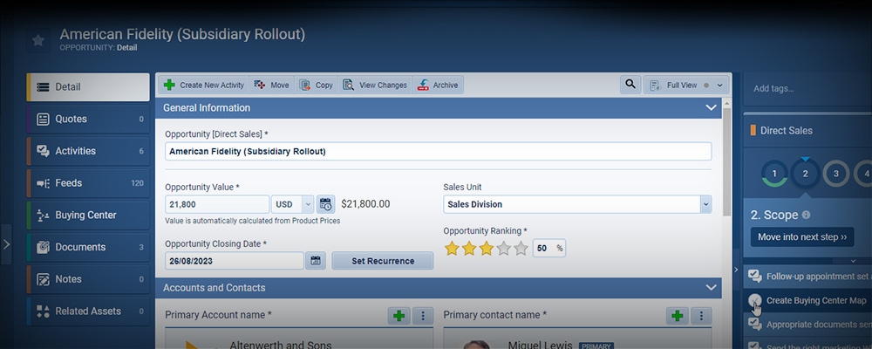Click the ranking percentage field
Viewport: 872px width, 349px height.
click(x=549, y=249)
